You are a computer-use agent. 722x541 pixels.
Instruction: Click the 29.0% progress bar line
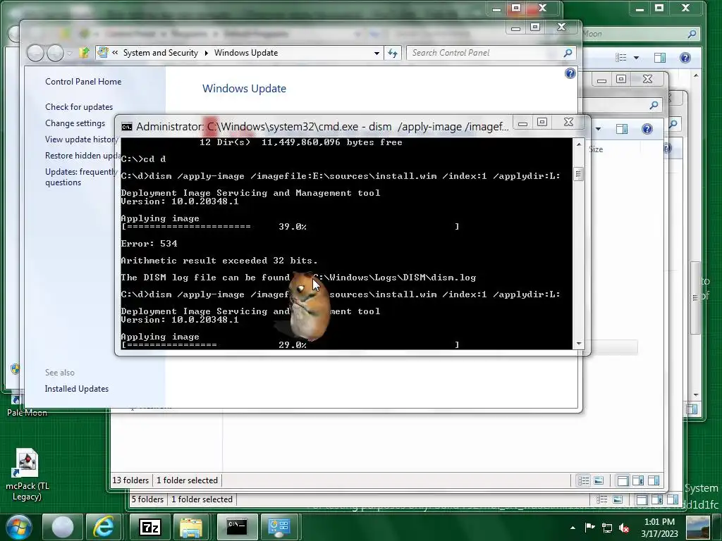pyautogui.click(x=290, y=344)
